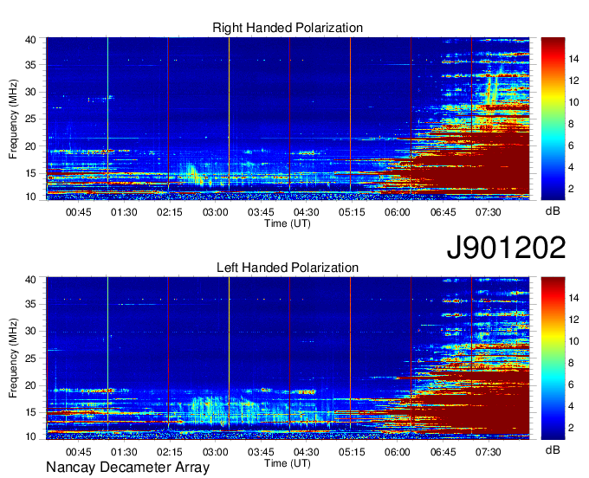
Task: Click the "14" tick on Right Handed colorbar
Action: 573,59
